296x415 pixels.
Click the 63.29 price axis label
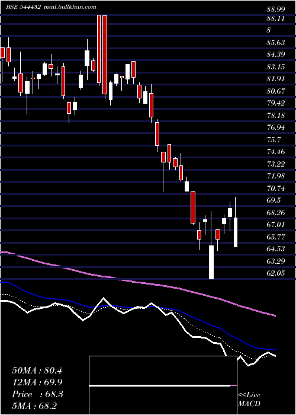(276, 261)
